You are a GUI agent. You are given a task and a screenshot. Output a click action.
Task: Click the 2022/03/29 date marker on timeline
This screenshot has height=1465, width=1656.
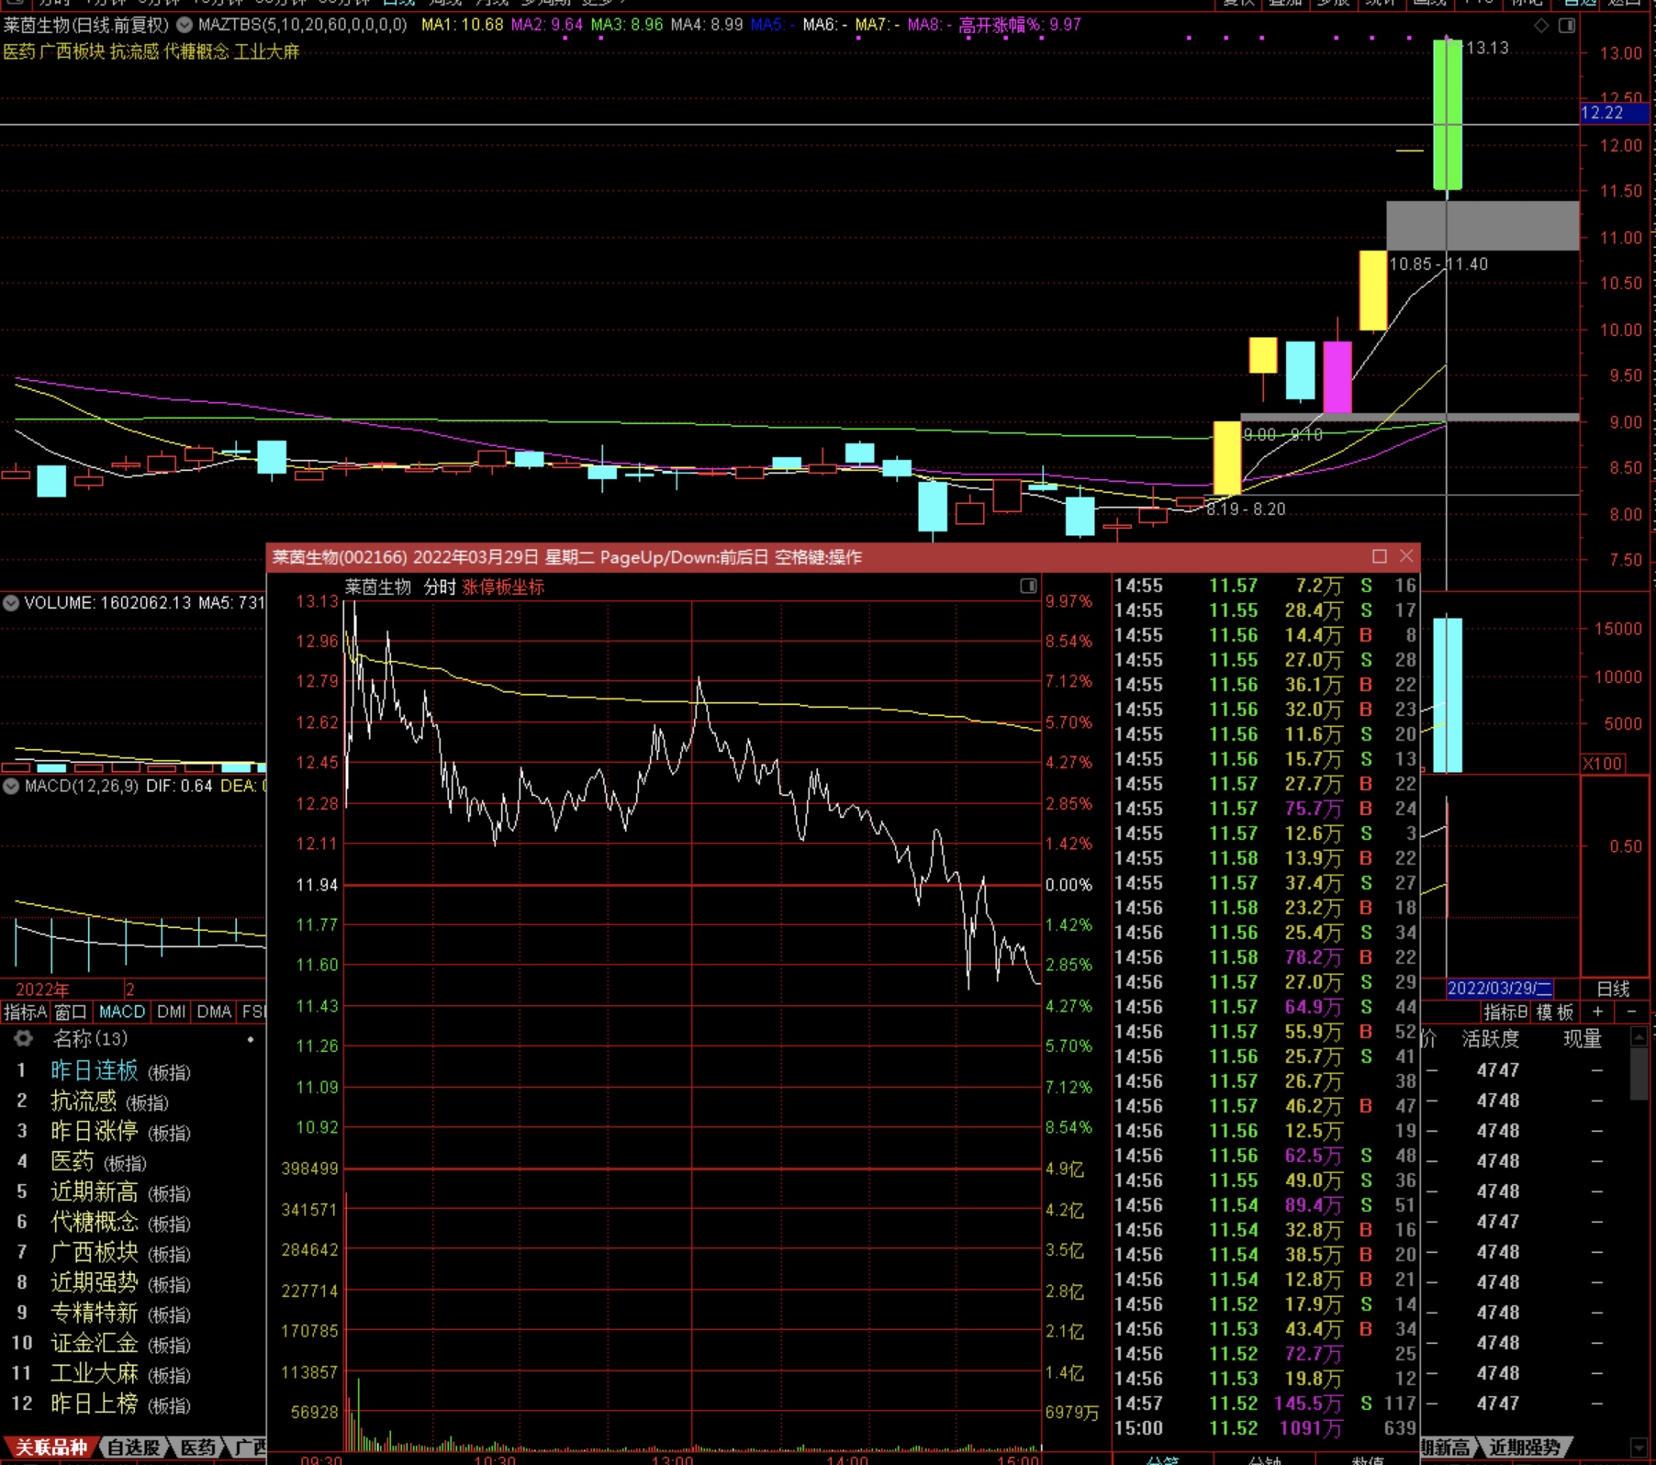pos(1499,989)
